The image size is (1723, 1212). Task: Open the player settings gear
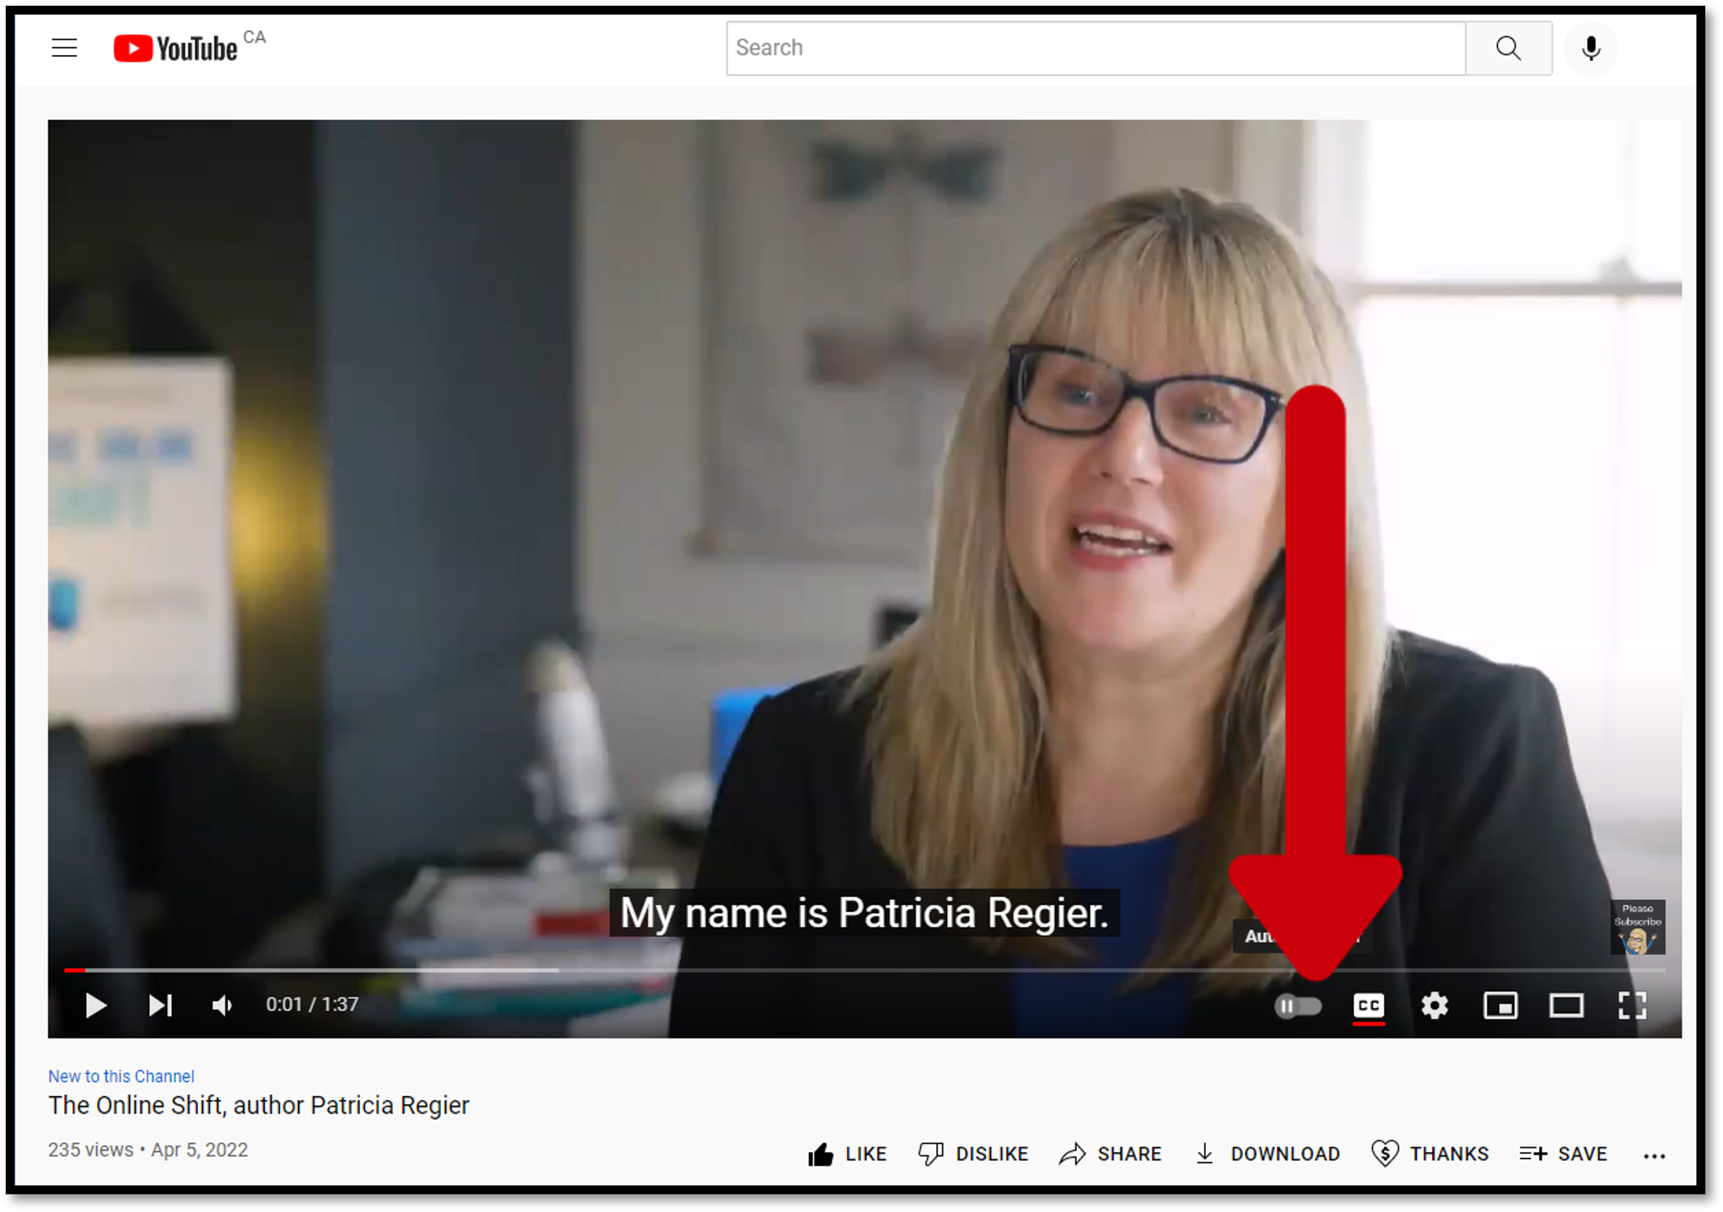click(x=1434, y=1006)
